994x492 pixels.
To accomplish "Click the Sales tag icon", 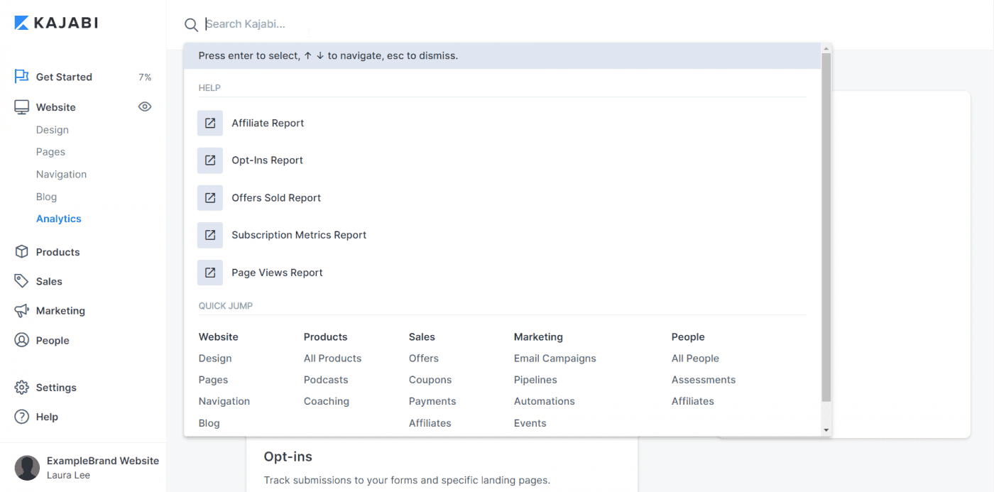I will pos(22,281).
